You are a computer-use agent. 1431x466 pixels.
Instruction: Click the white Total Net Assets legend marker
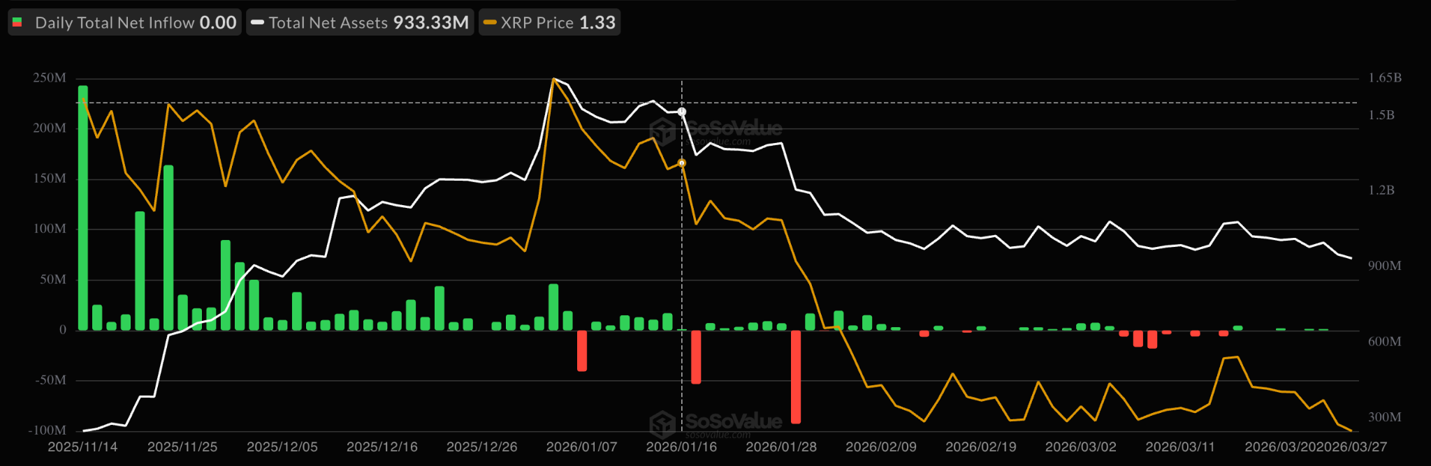coord(257,22)
